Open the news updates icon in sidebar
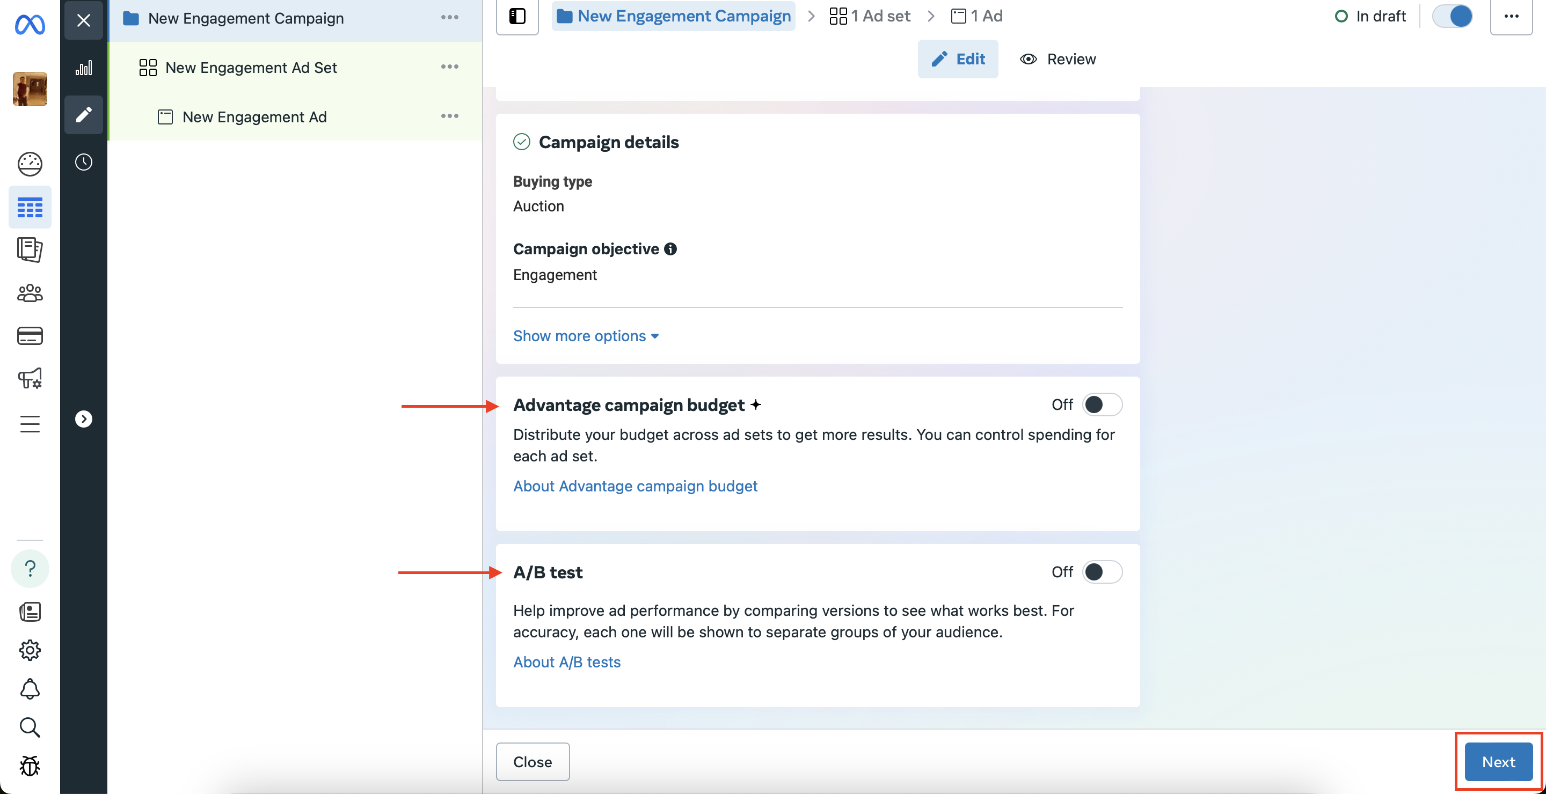1546x794 pixels. click(x=30, y=612)
